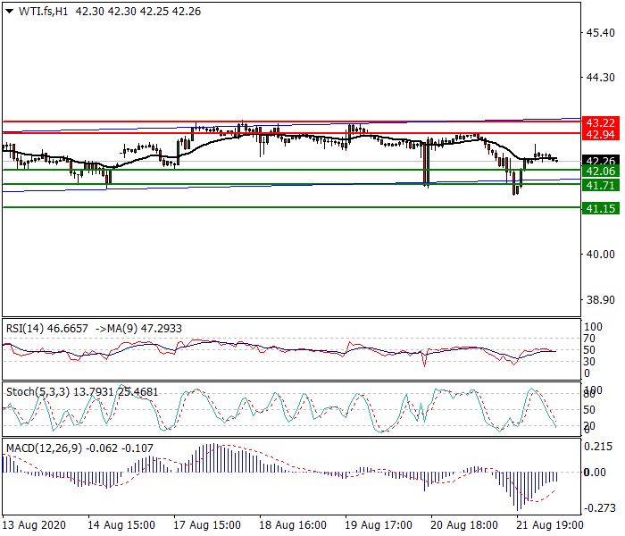
Task: Click 13 Aug 2020 on time axis
Action: 34,524
